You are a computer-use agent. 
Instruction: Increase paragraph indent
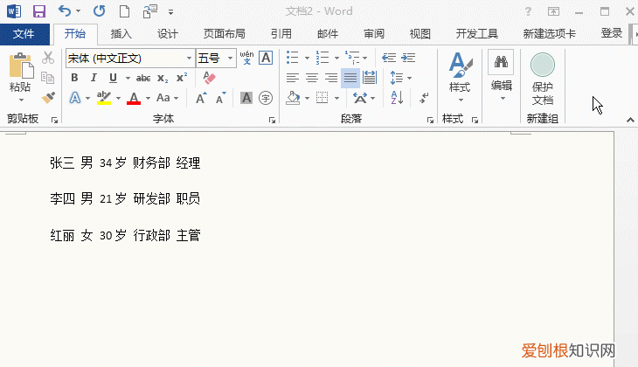click(x=408, y=58)
